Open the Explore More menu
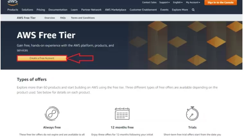Image resolution: width=244 pixels, height=137 pixels. (180, 10)
